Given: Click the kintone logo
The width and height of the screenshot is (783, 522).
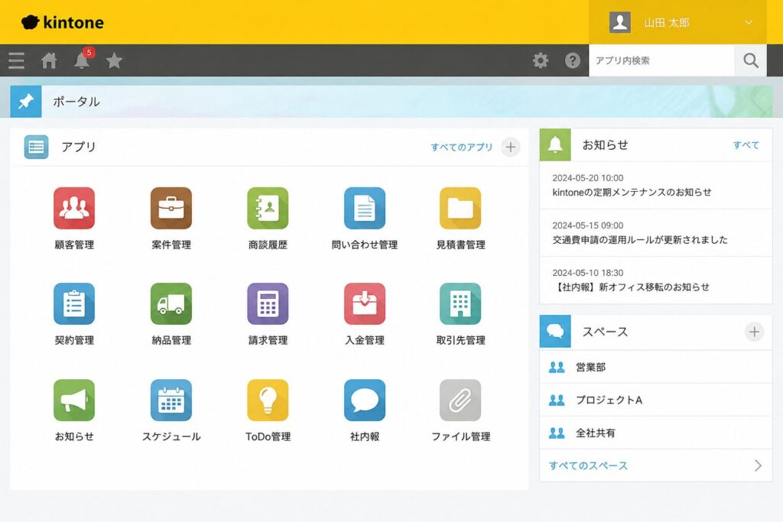Looking at the screenshot, I should click(63, 22).
